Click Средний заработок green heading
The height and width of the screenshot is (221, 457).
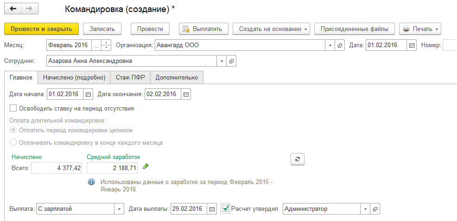[114, 157]
